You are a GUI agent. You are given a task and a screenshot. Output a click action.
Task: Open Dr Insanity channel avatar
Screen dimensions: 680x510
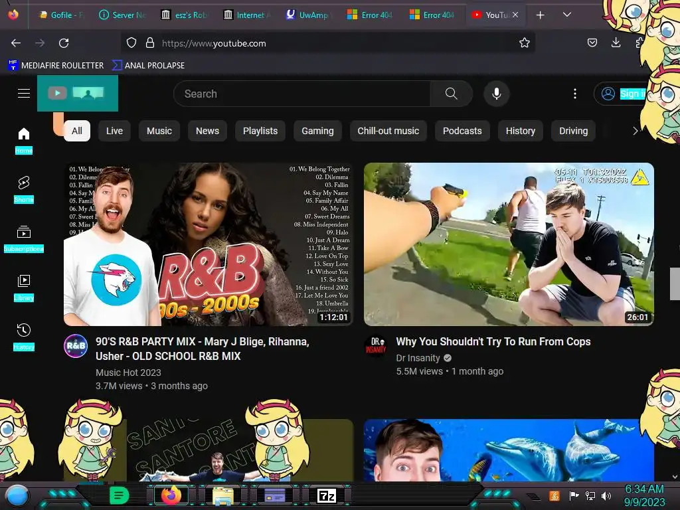point(376,346)
